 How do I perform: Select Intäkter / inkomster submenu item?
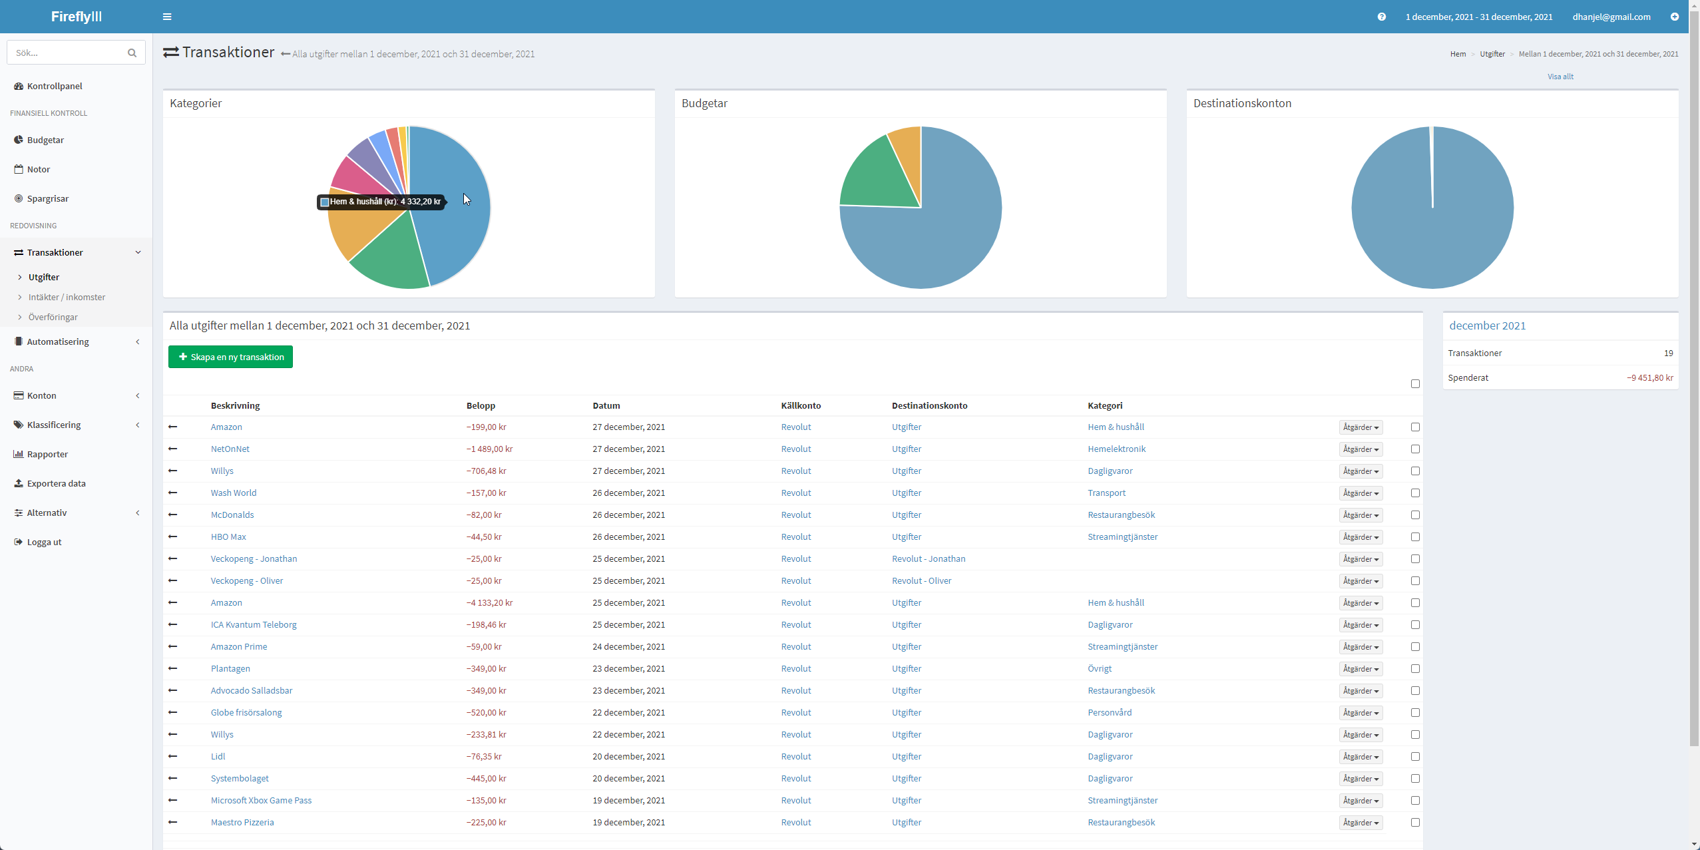(x=67, y=297)
